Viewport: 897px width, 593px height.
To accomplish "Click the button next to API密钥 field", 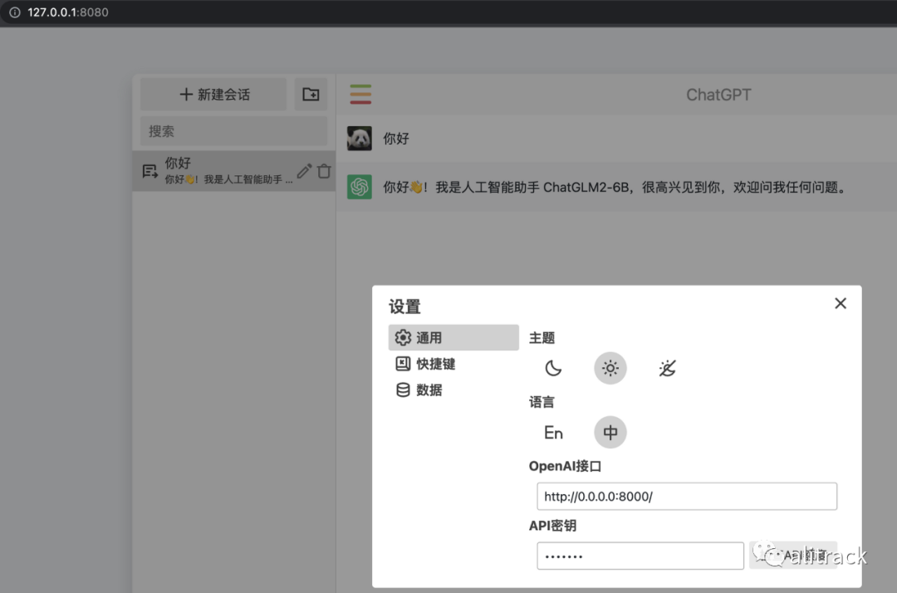I will click(x=793, y=556).
